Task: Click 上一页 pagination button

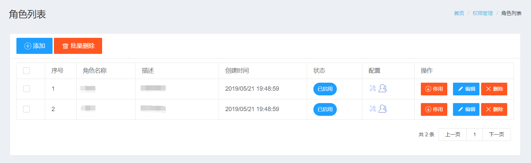Action: tap(453, 135)
